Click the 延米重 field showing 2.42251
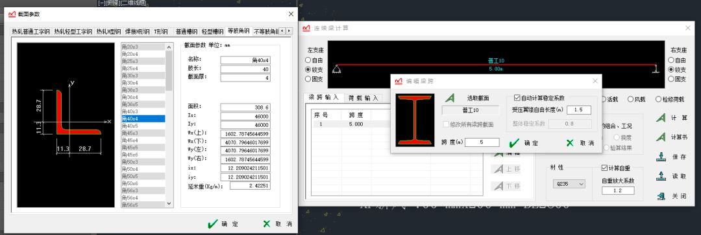This screenshot has width=701, height=235. coord(250,186)
